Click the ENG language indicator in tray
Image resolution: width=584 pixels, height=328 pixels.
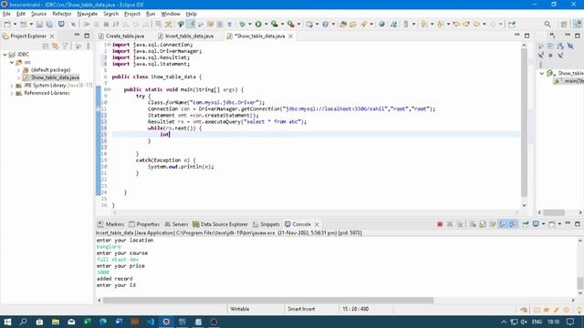coord(537,322)
